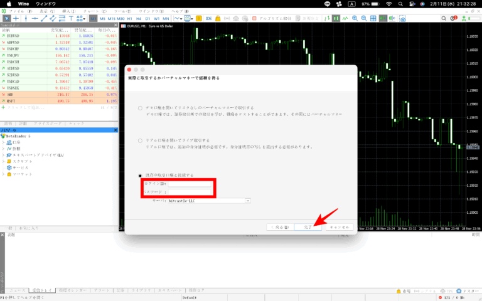Expand the エキスパートアドバイザ tree node
The image size is (482, 301).
click(3, 155)
